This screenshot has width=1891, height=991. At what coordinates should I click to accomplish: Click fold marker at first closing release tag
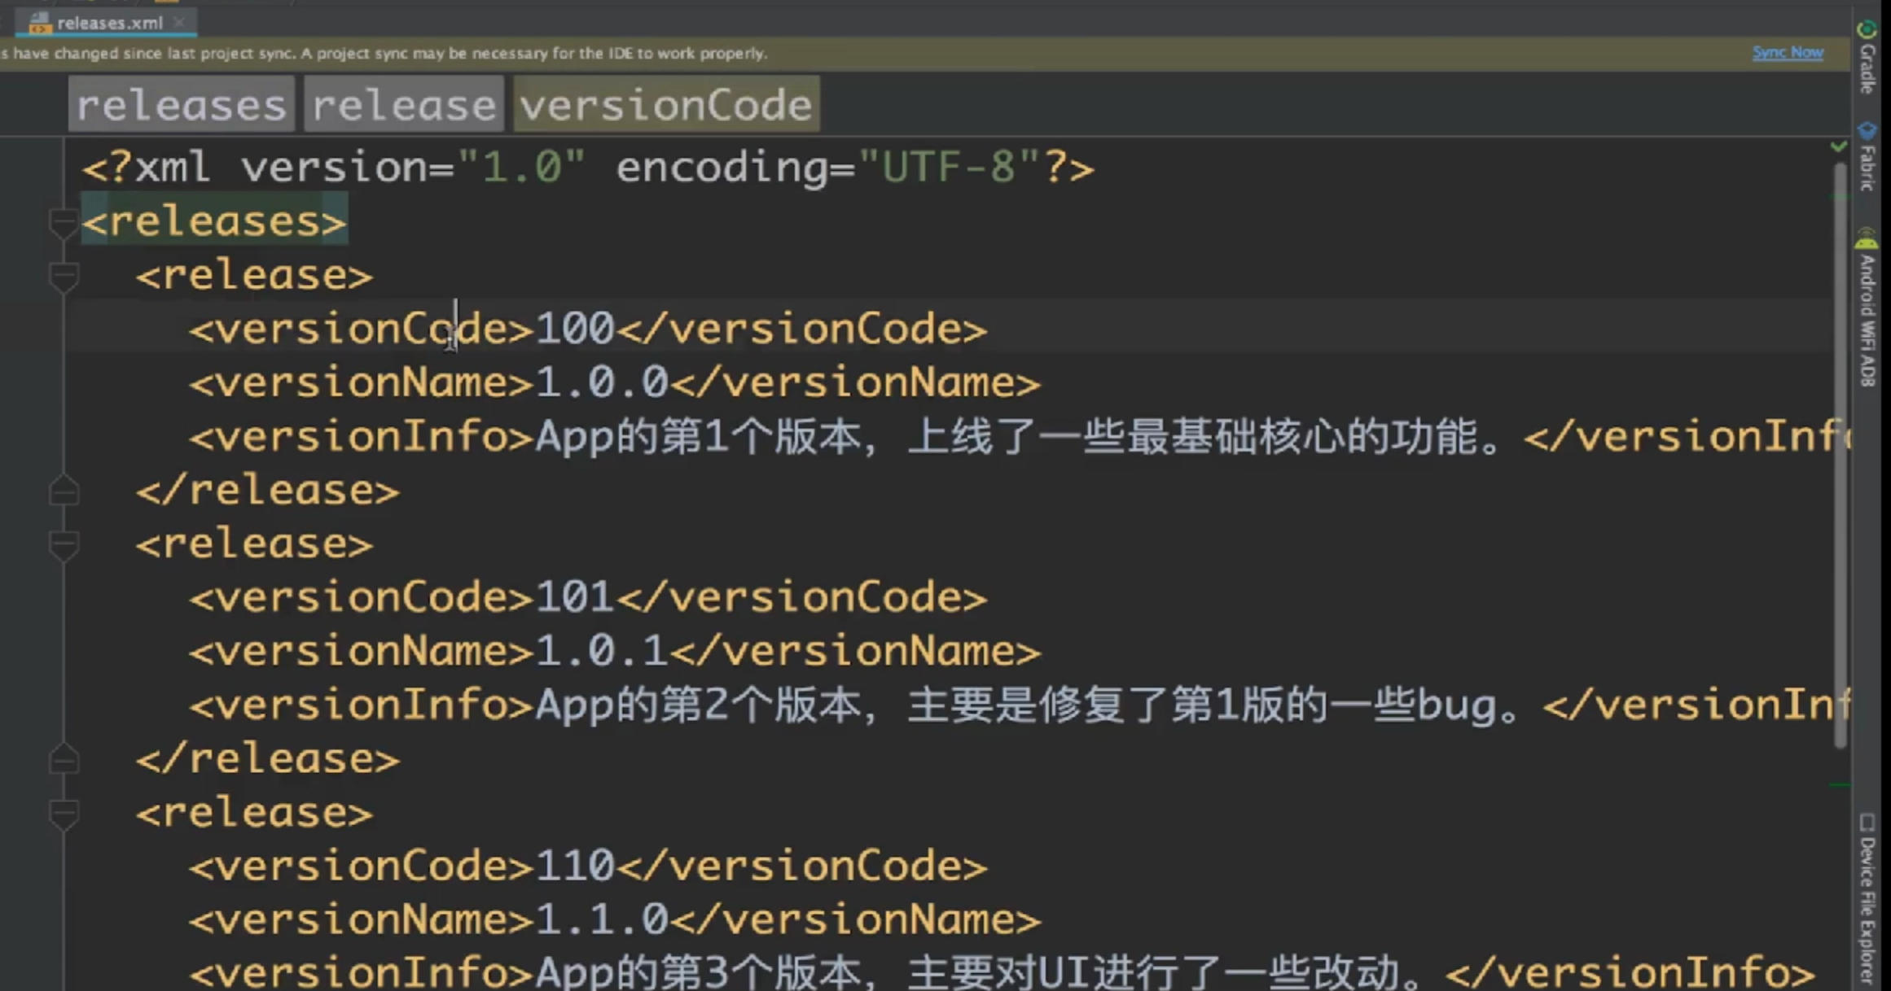[64, 491]
